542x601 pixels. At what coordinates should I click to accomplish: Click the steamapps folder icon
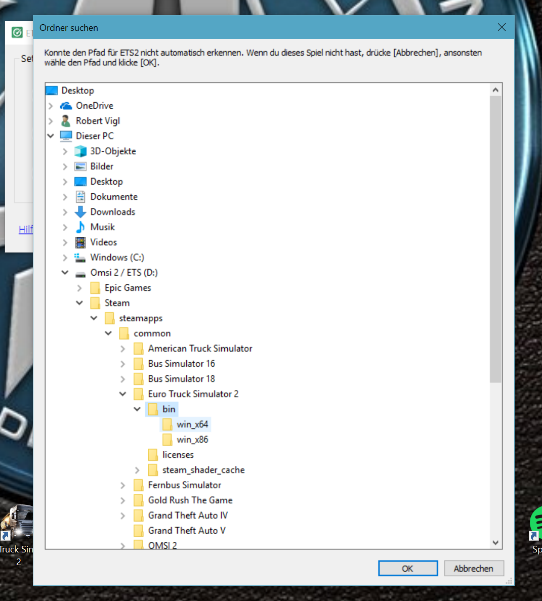point(110,318)
